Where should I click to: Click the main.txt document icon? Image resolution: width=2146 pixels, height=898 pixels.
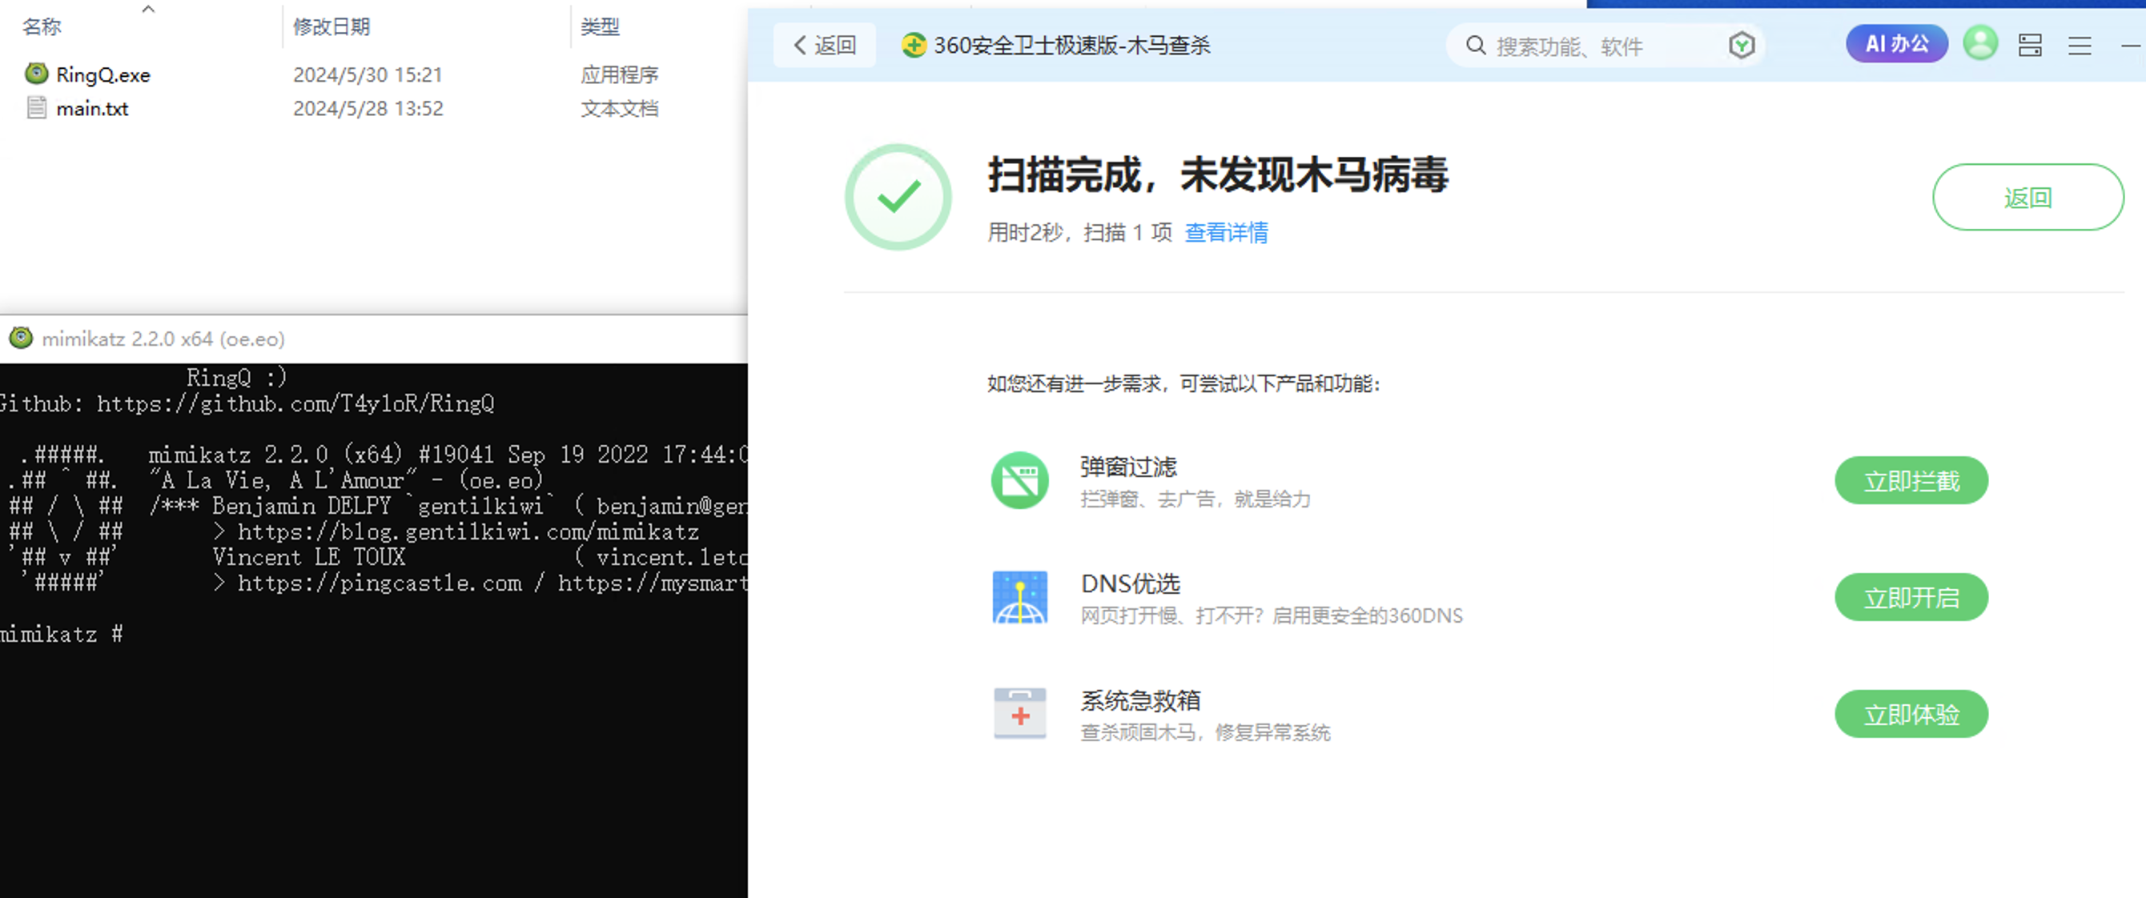pyautogui.click(x=36, y=108)
